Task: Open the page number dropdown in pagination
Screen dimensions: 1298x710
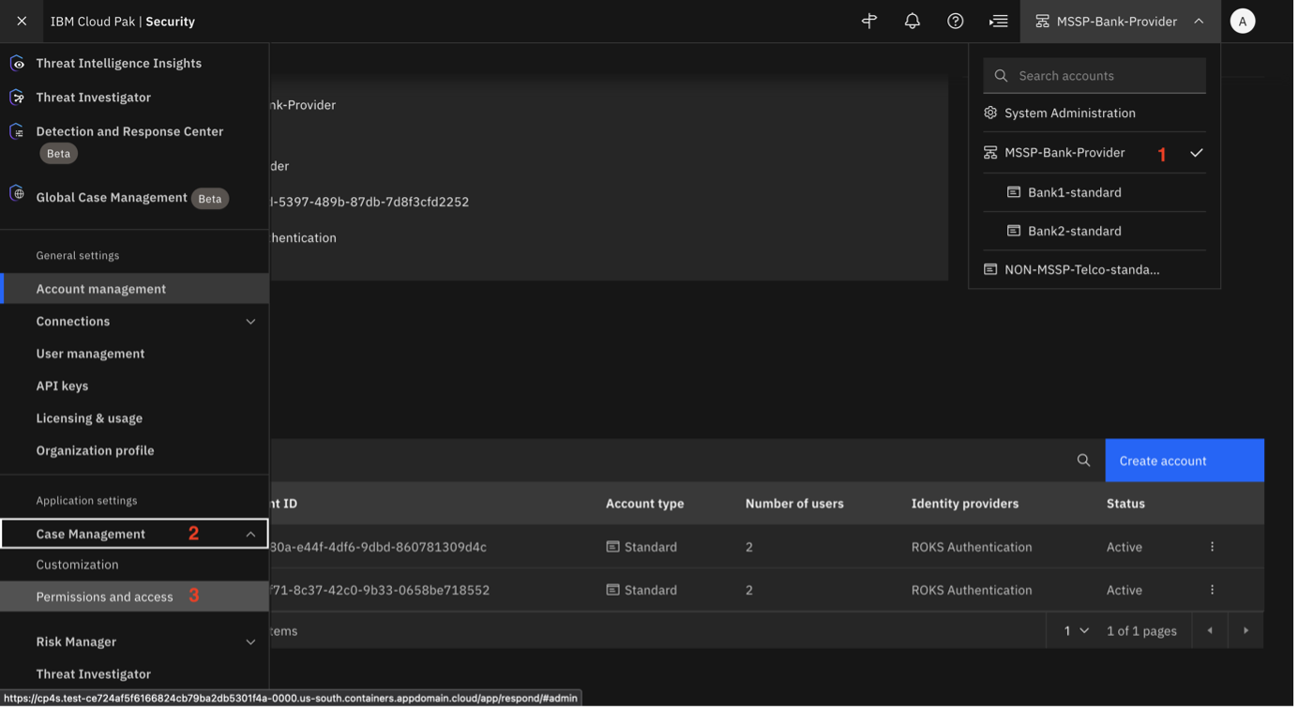Action: tap(1072, 629)
